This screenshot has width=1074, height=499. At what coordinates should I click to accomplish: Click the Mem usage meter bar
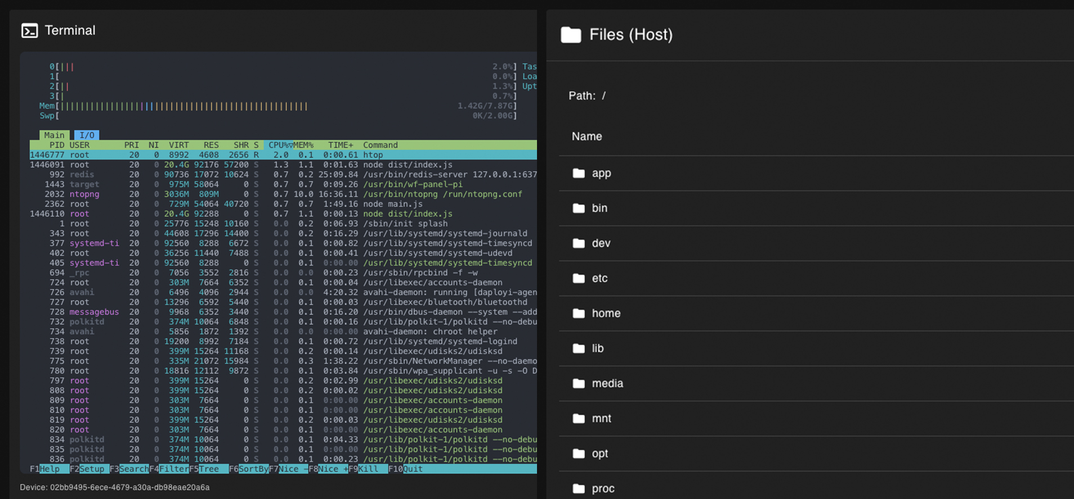pos(278,106)
